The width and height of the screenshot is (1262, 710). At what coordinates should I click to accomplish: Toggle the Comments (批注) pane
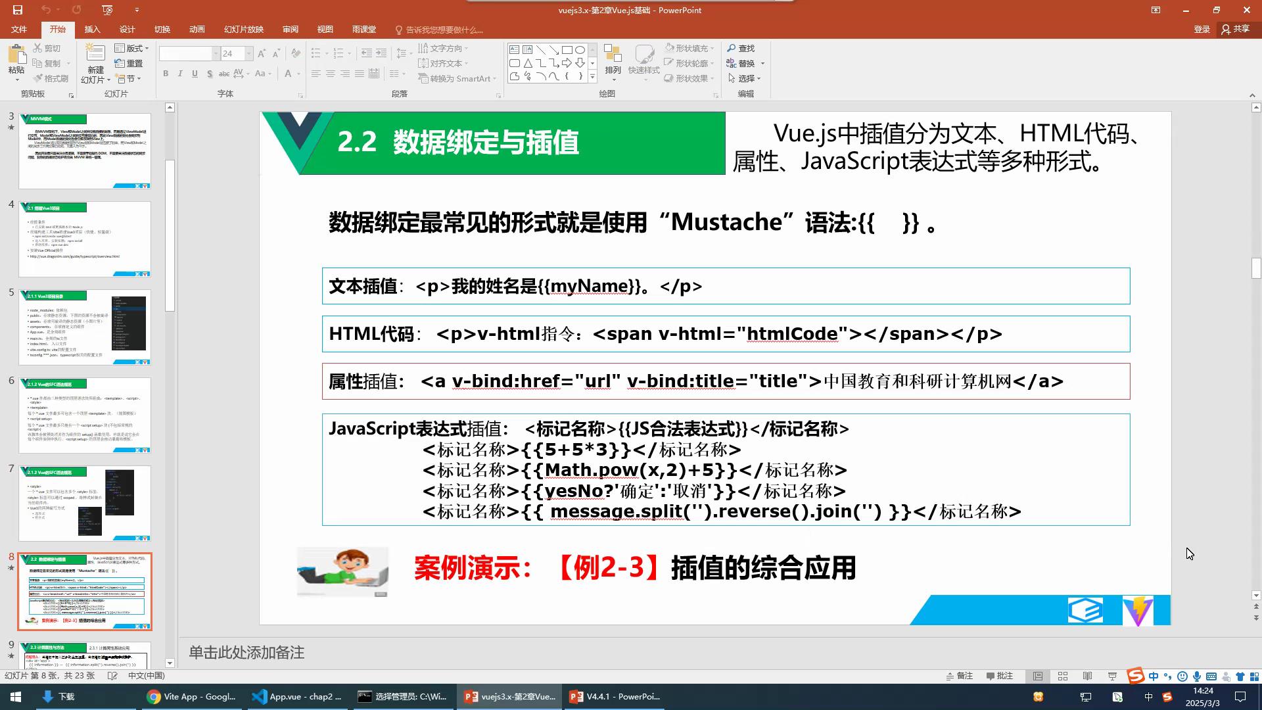pyautogui.click(x=1000, y=676)
